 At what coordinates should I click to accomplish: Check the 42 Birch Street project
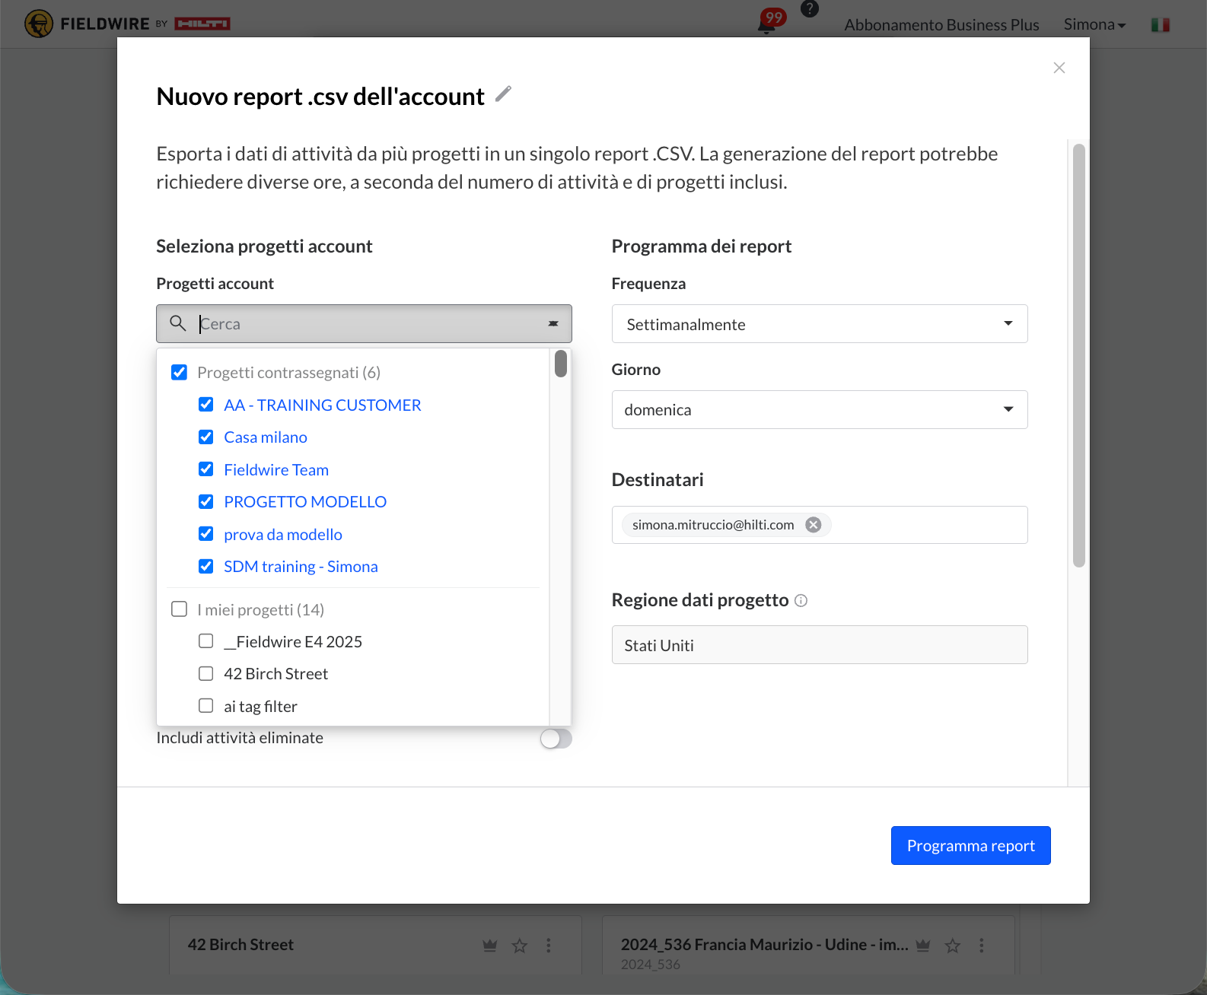click(205, 674)
